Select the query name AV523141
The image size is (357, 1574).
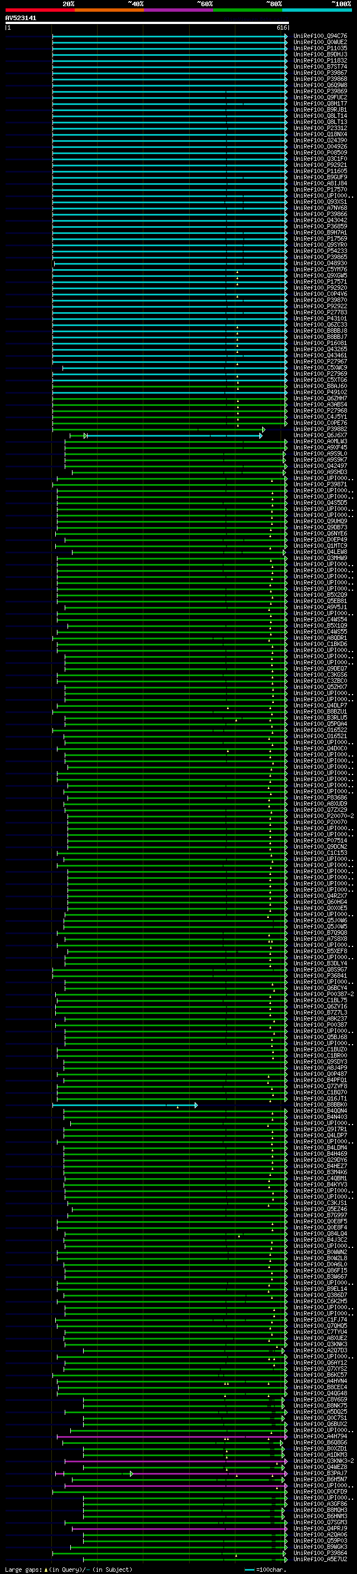point(21,18)
